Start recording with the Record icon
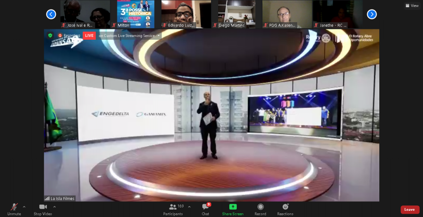 (260, 207)
